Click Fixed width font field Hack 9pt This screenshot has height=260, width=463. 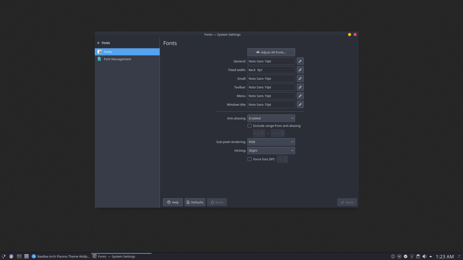(271, 70)
